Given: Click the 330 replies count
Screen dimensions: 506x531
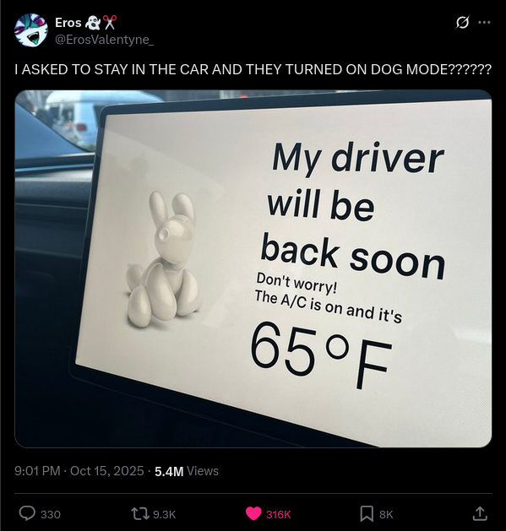Looking at the screenshot, I should point(51,514).
